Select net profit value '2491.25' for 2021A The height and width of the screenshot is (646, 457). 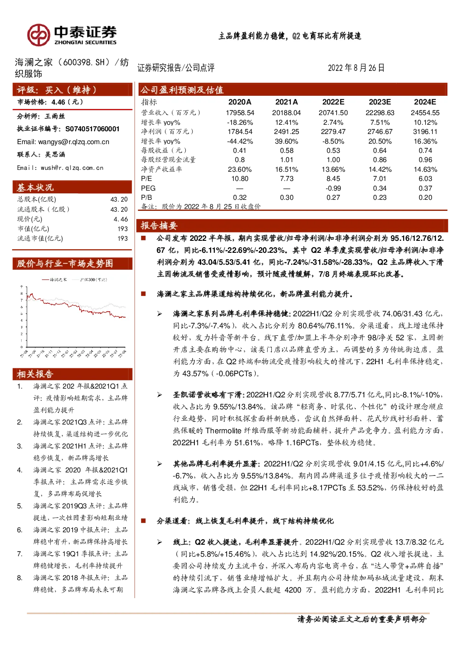click(287, 132)
